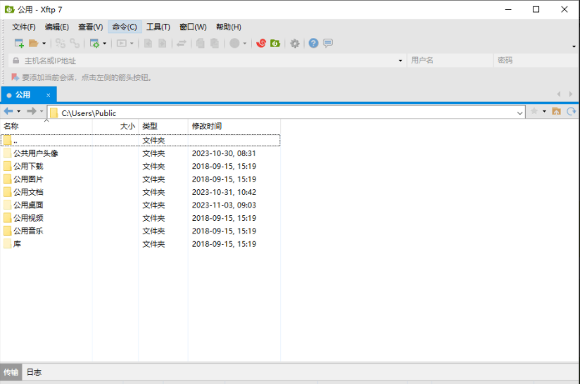Open the Options gear icon
Screen dimensions: 580x384
point(295,44)
